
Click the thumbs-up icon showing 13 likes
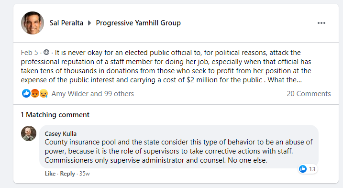pyautogui.click(x=303, y=169)
